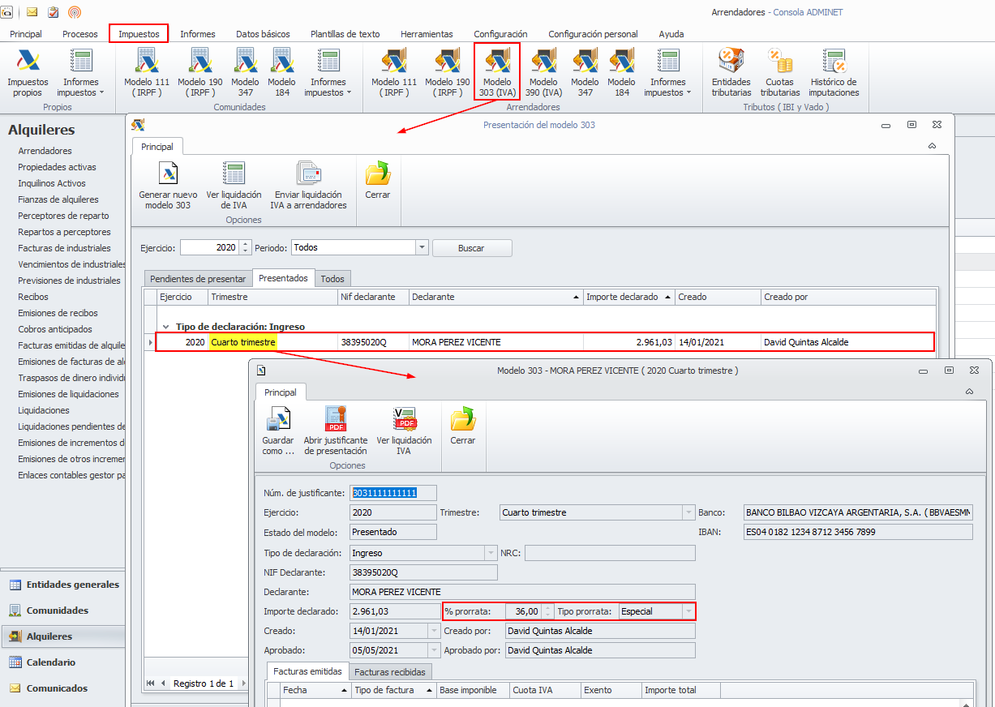Open Impuestos propios in the ribbon
The image size is (995, 707).
(28, 73)
